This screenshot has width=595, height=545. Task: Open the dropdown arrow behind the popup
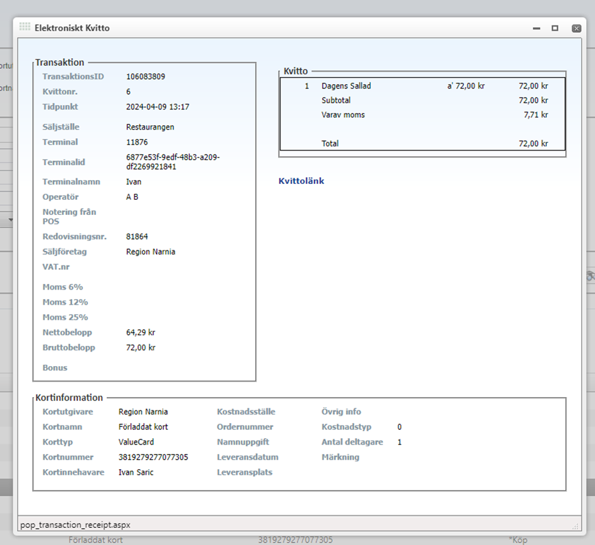(x=11, y=220)
